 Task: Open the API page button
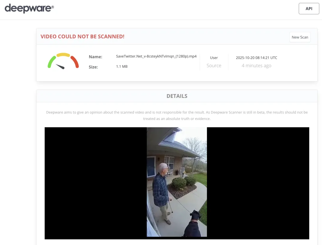[309, 9]
